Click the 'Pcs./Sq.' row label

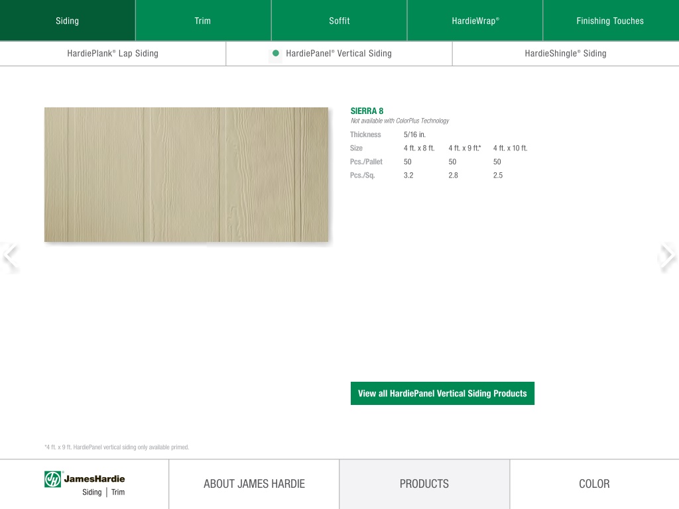coord(363,175)
